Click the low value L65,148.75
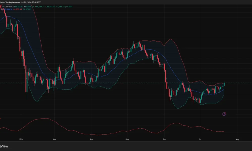Image resolution: width=252 pixels, height=151 pixels. 40,7
